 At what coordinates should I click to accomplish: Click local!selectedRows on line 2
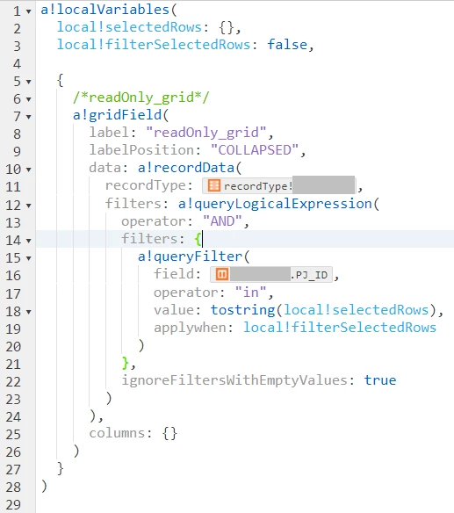(130, 27)
